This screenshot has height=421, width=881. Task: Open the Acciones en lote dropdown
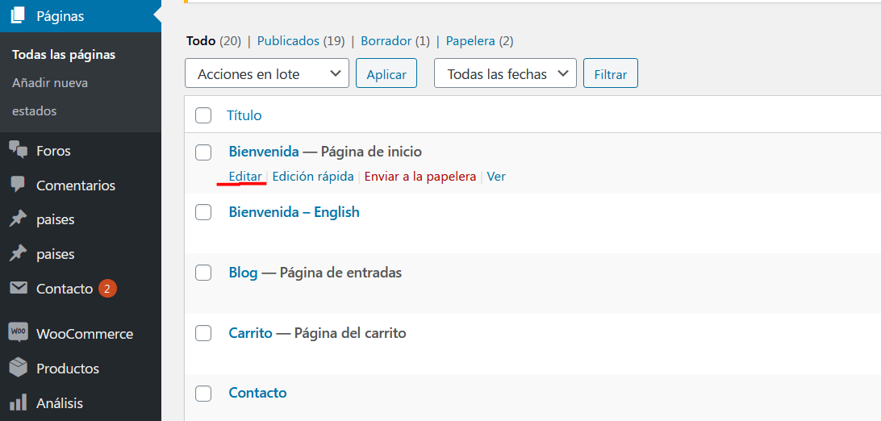pyautogui.click(x=267, y=73)
